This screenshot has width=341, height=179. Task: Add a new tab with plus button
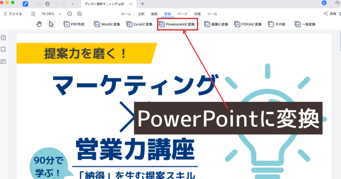tap(143, 4)
